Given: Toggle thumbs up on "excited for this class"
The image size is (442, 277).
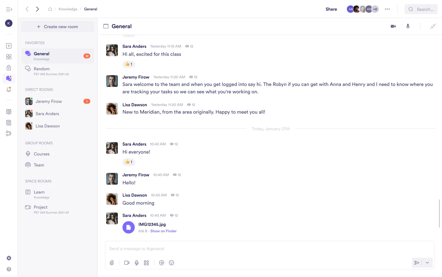Looking at the screenshot, I should 129,64.
